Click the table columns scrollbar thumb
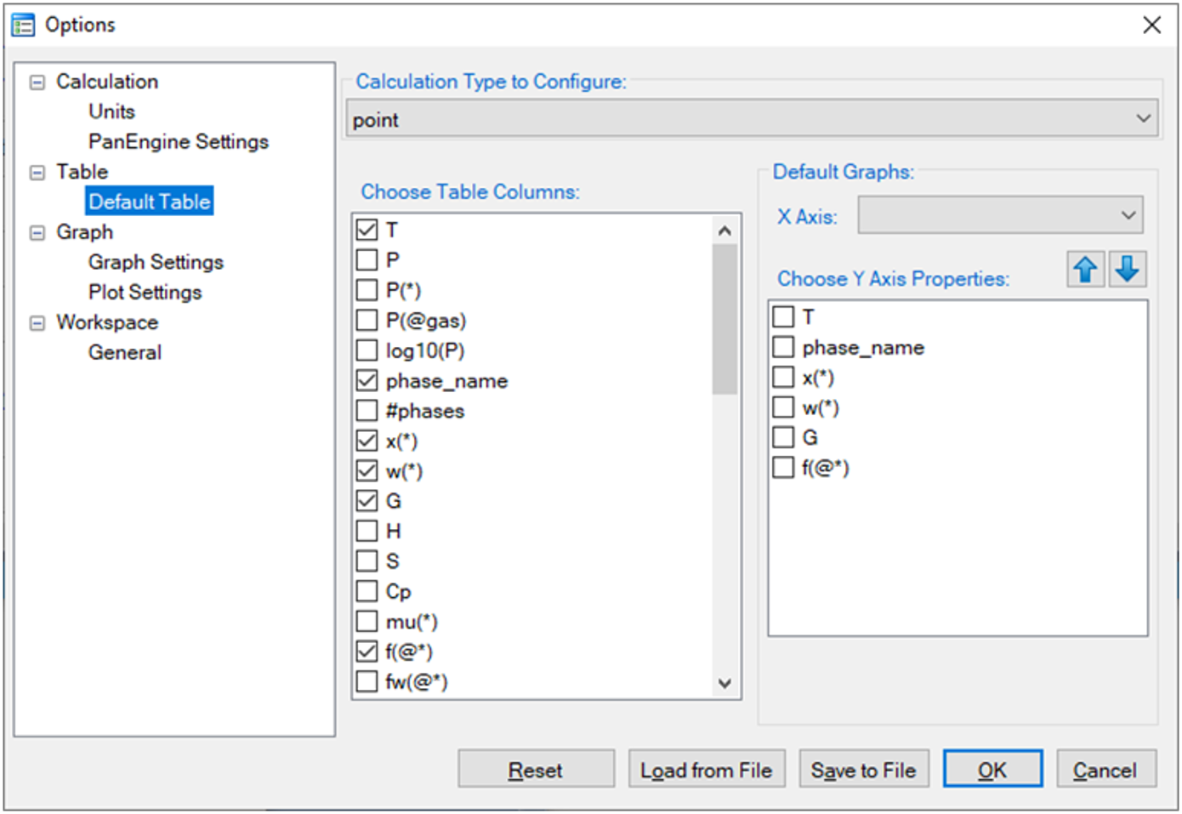This screenshot has width=1182, height=814. click(x=725, y=319)
